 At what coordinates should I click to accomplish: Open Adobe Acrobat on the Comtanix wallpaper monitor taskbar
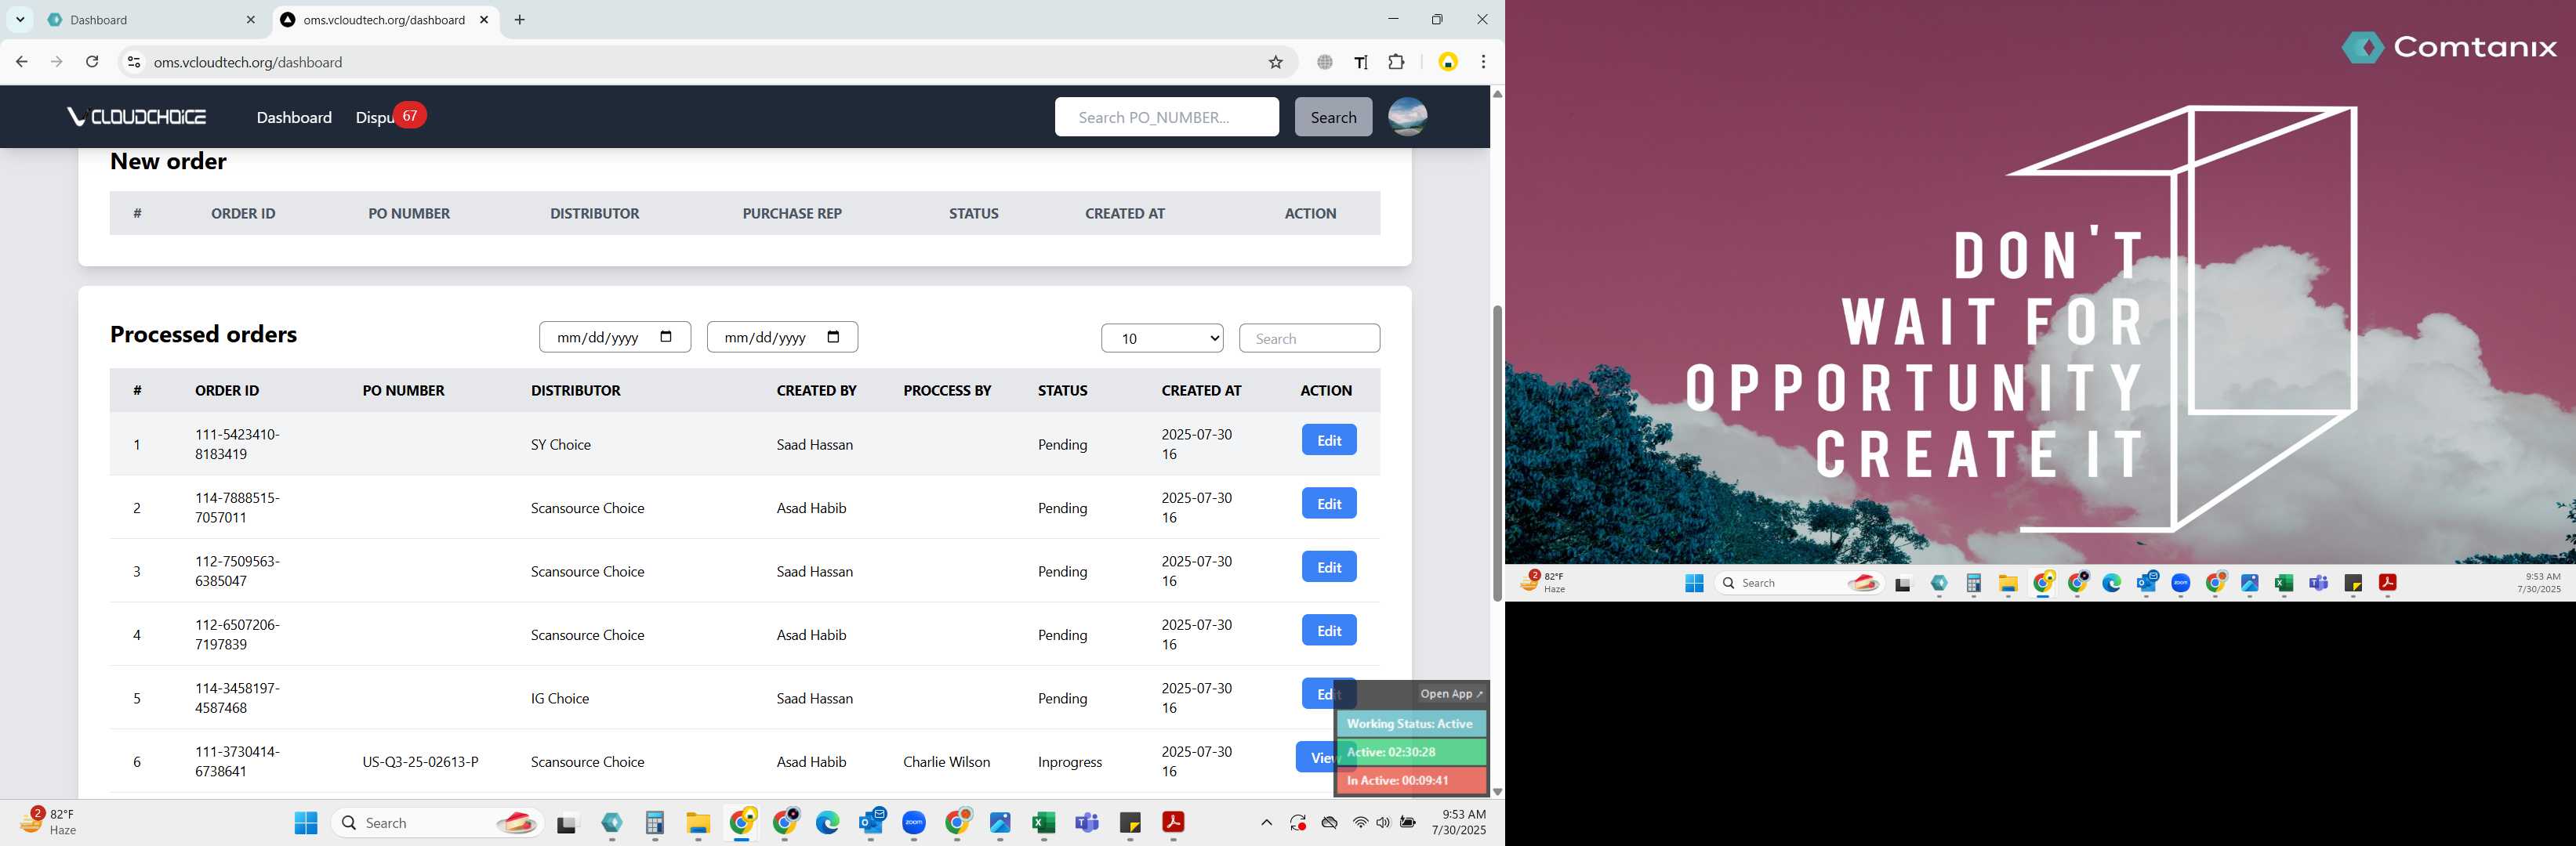click(x=2387, y=584)
